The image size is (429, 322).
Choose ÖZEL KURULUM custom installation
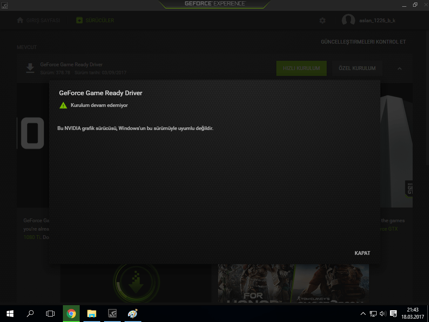point(357,68)
